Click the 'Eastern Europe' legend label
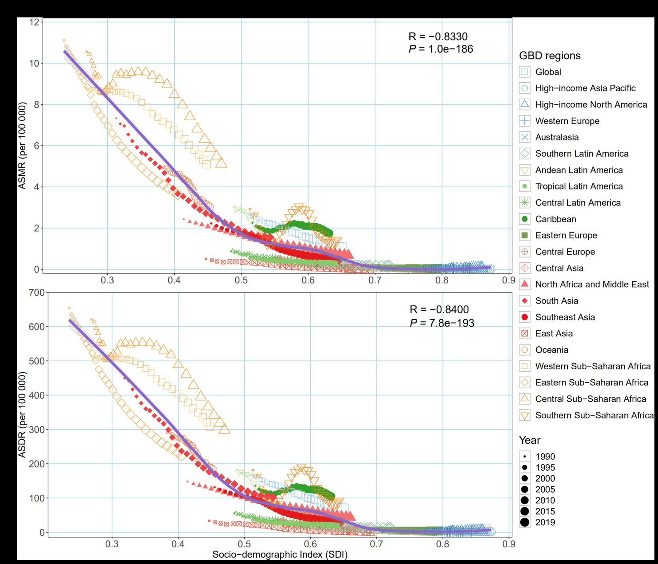This screenshot has height=564, width=658. click(566, 235)
